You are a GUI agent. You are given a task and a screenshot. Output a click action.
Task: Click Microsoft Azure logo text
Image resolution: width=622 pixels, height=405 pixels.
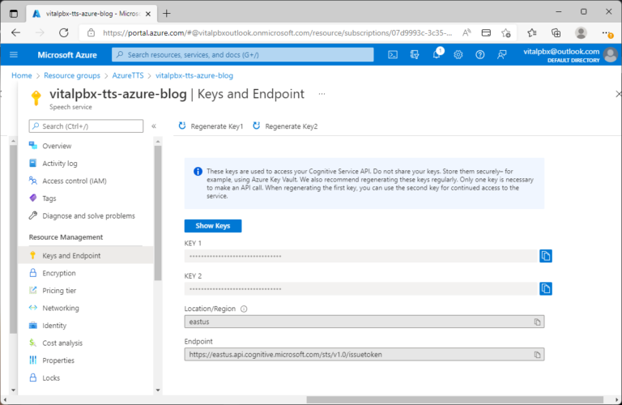(67, 55)
